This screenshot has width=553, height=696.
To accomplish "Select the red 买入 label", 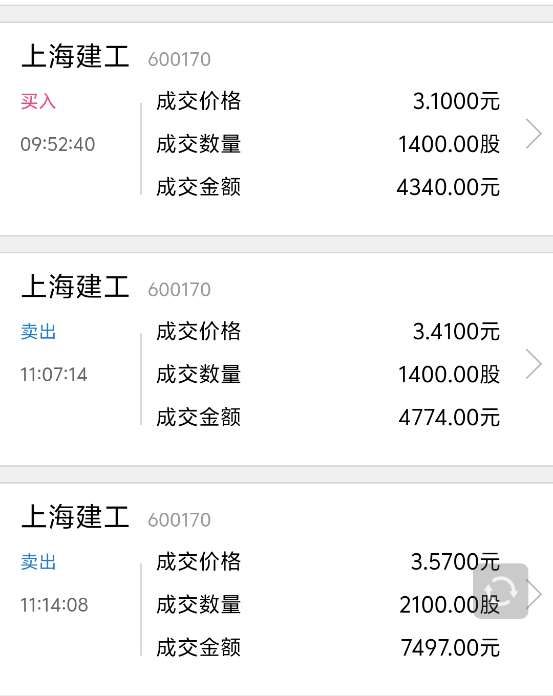I will click(x=38, y=101).
